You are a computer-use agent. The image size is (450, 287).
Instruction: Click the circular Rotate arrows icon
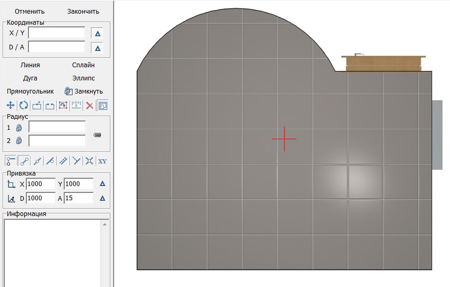click(x=24, y=106)
